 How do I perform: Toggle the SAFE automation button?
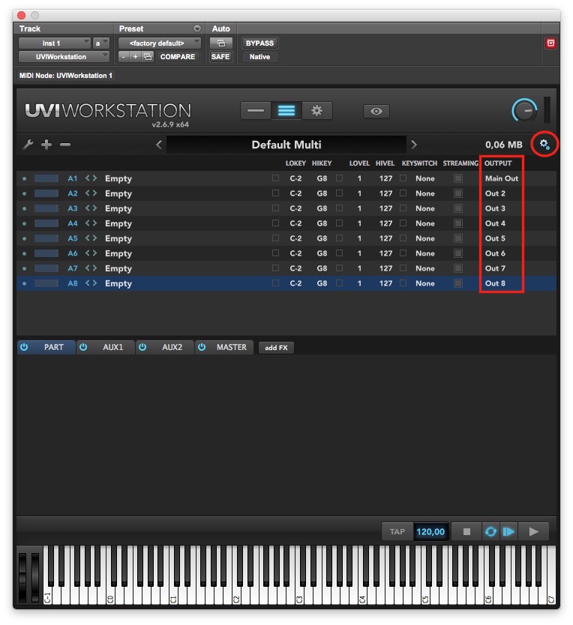220,57
